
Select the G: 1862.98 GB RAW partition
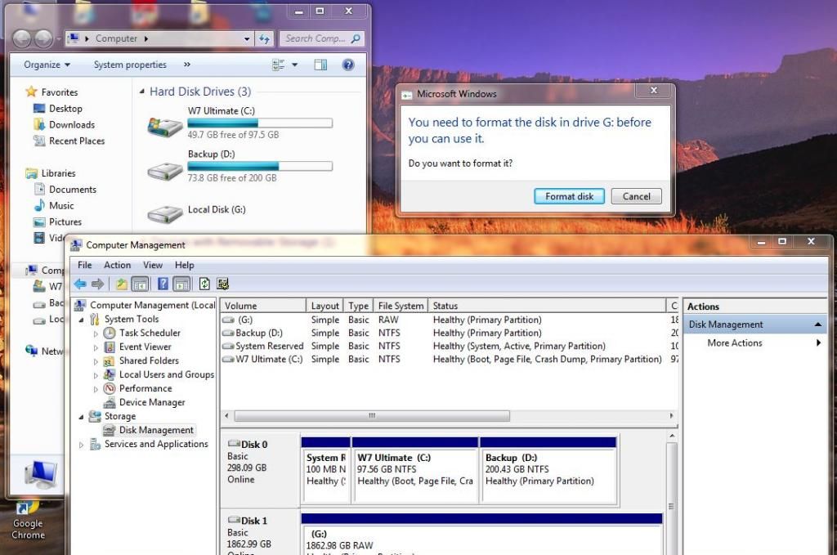pos(482,536)
